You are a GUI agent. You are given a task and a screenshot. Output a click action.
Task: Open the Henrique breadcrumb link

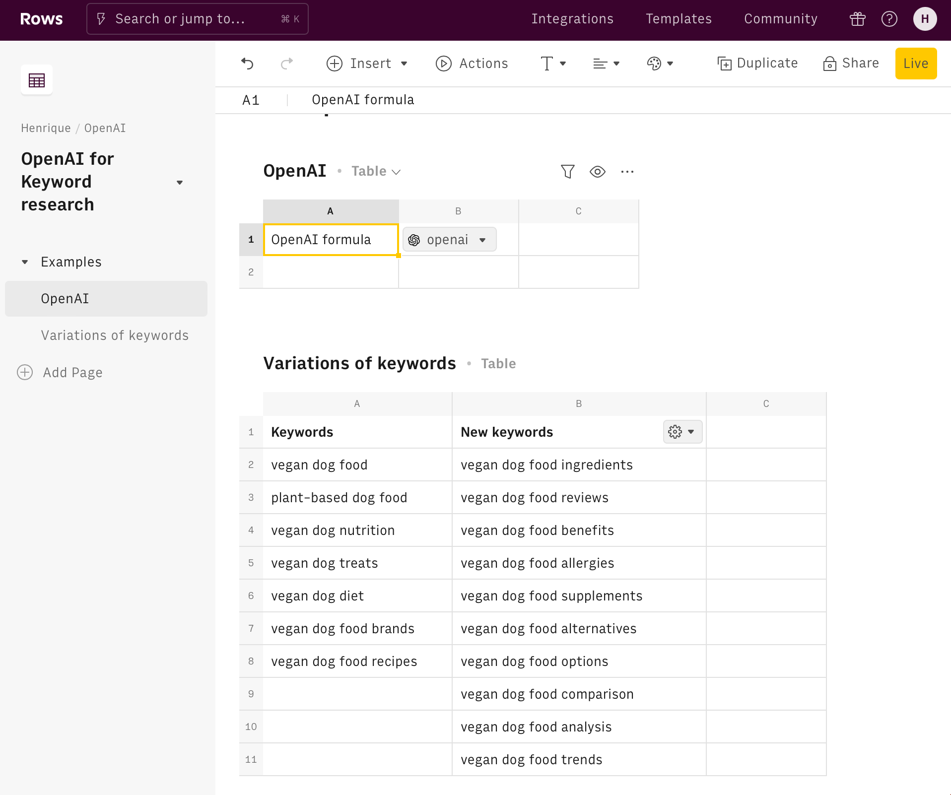pyautogui.click(x=46, y=128)
